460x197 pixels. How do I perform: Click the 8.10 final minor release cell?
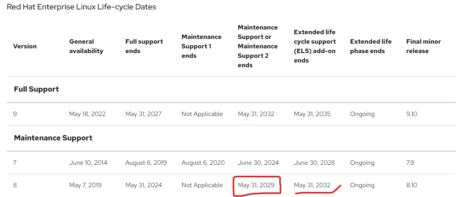[412, 185]
